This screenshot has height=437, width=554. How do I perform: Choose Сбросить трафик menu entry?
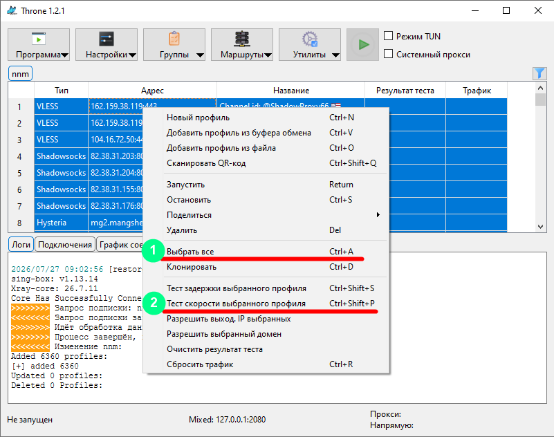point(266,364)
